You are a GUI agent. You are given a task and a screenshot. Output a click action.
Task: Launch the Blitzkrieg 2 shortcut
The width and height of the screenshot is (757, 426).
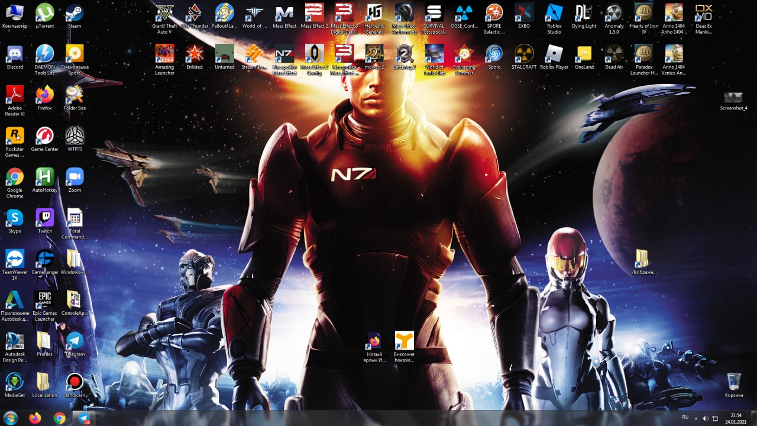click(405, 57)
